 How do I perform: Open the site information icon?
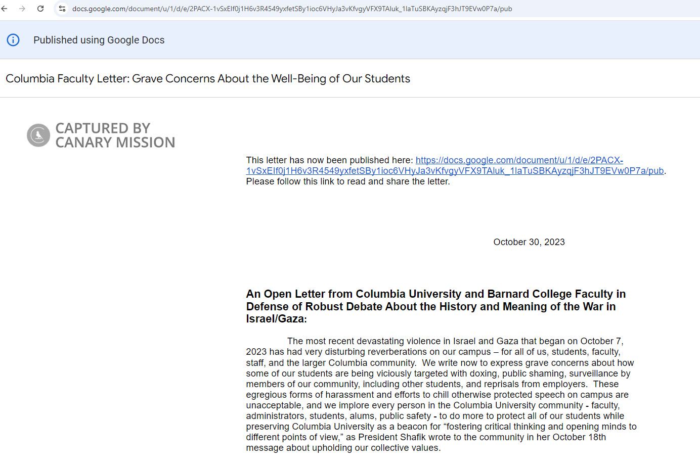[62, 9]
